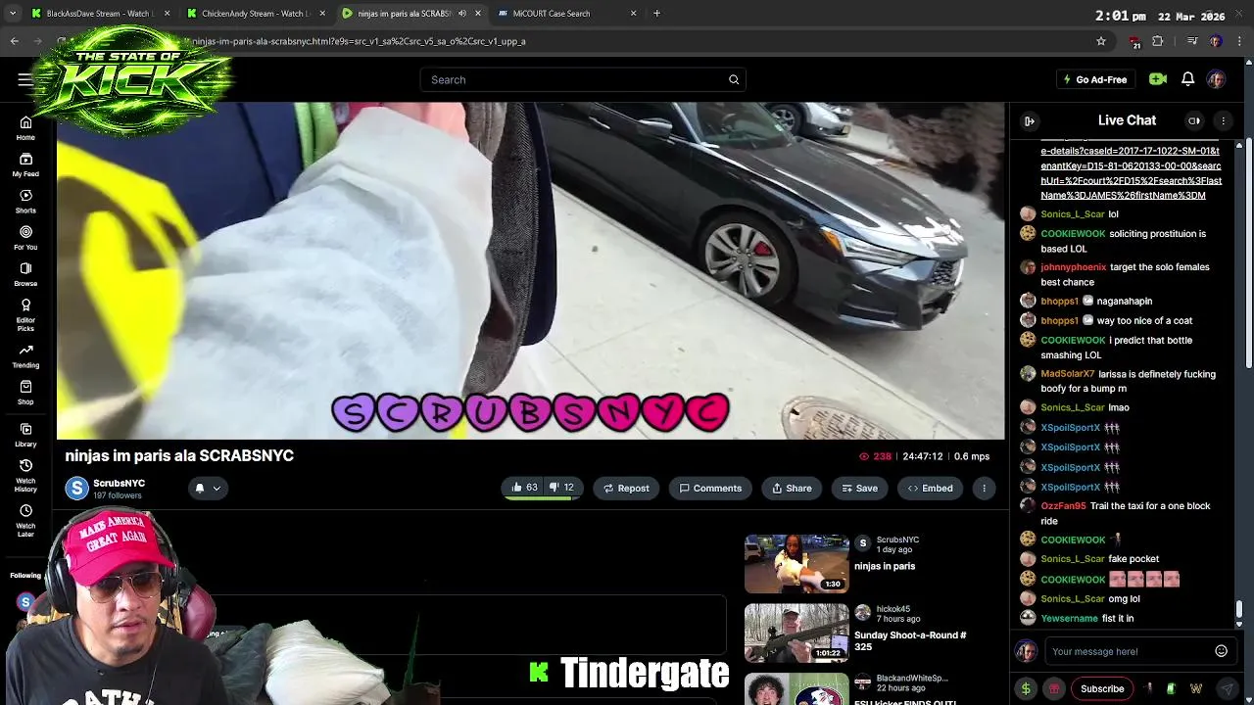
Task: Open Sunday Shoot-a-Round # 325 thumbnail
Action: (796, 633)
